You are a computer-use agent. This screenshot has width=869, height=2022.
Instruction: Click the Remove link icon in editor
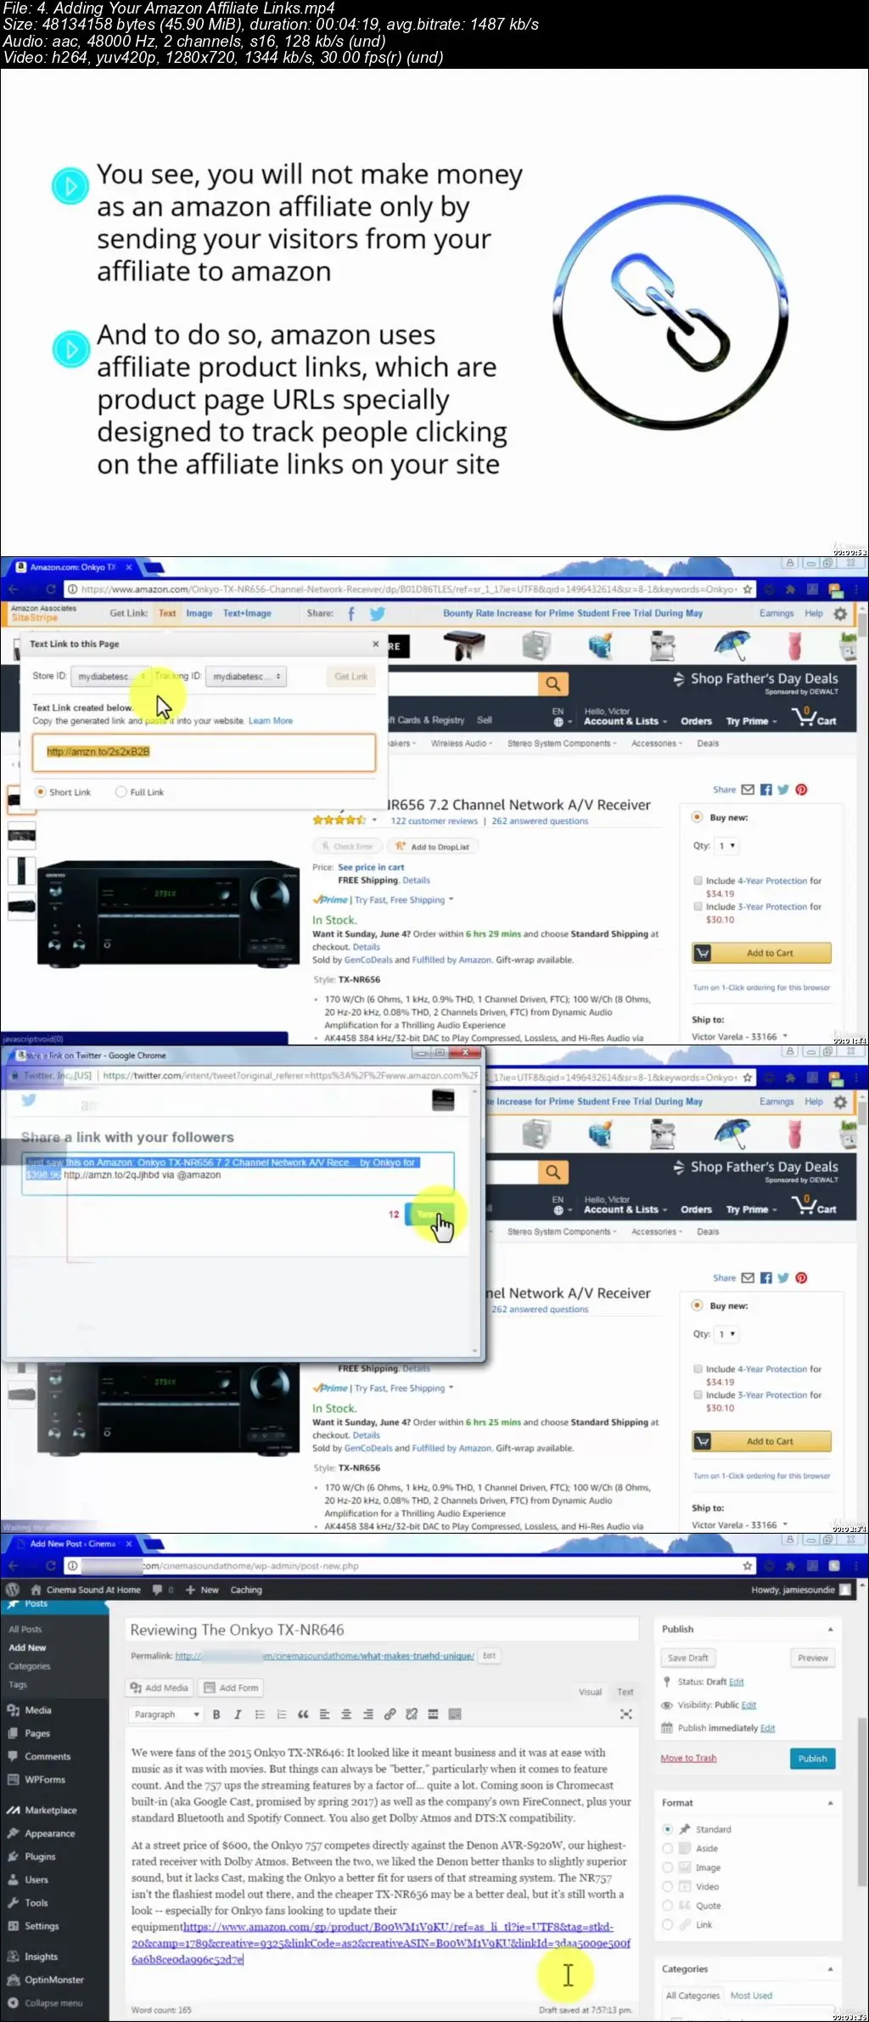[412, 1715]
